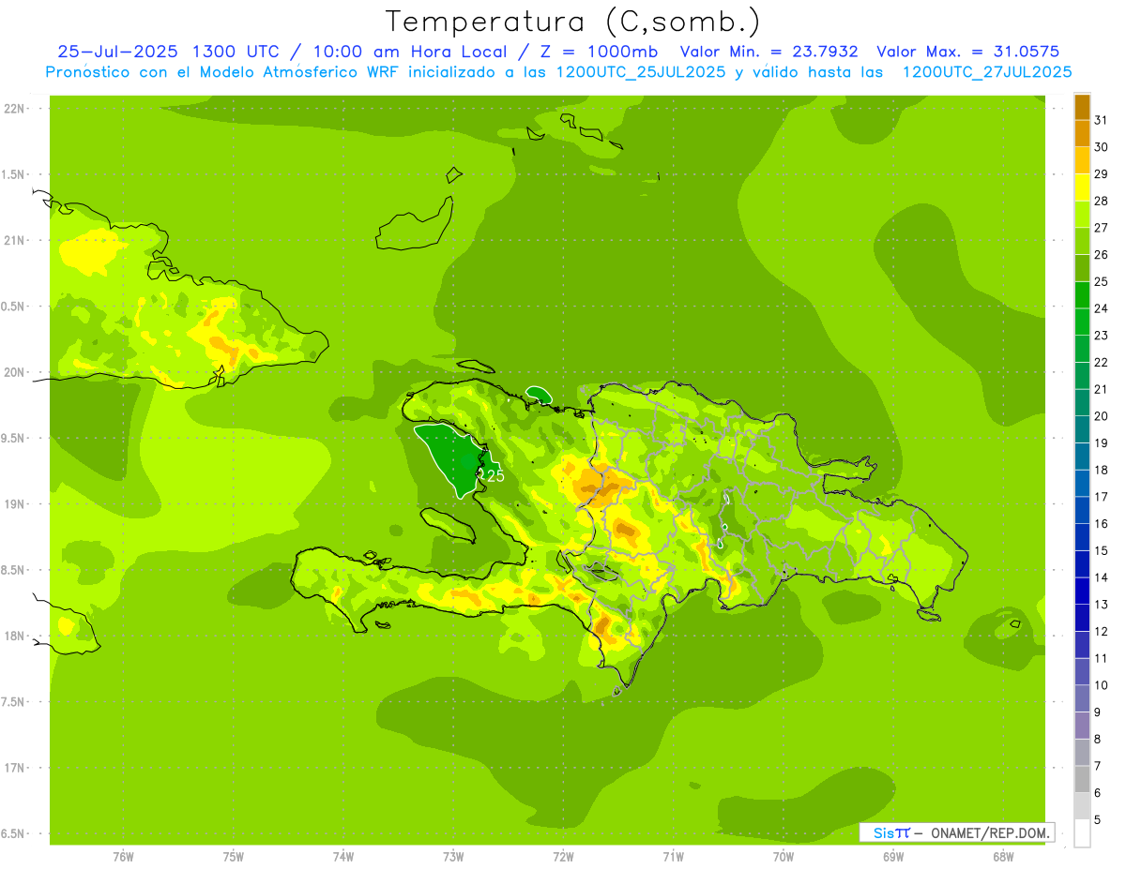1126x869 pixels.
Task: Click the 'Sis' logo text in credit box
Action: pyautogui.click(x=885, y=832)
